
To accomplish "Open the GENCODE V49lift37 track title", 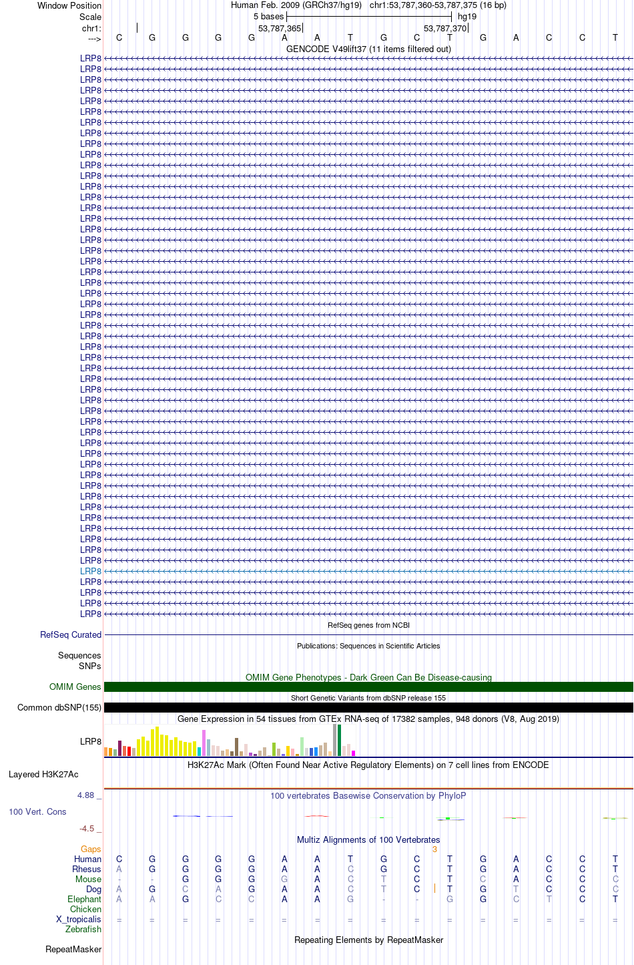I will [368, 49].
